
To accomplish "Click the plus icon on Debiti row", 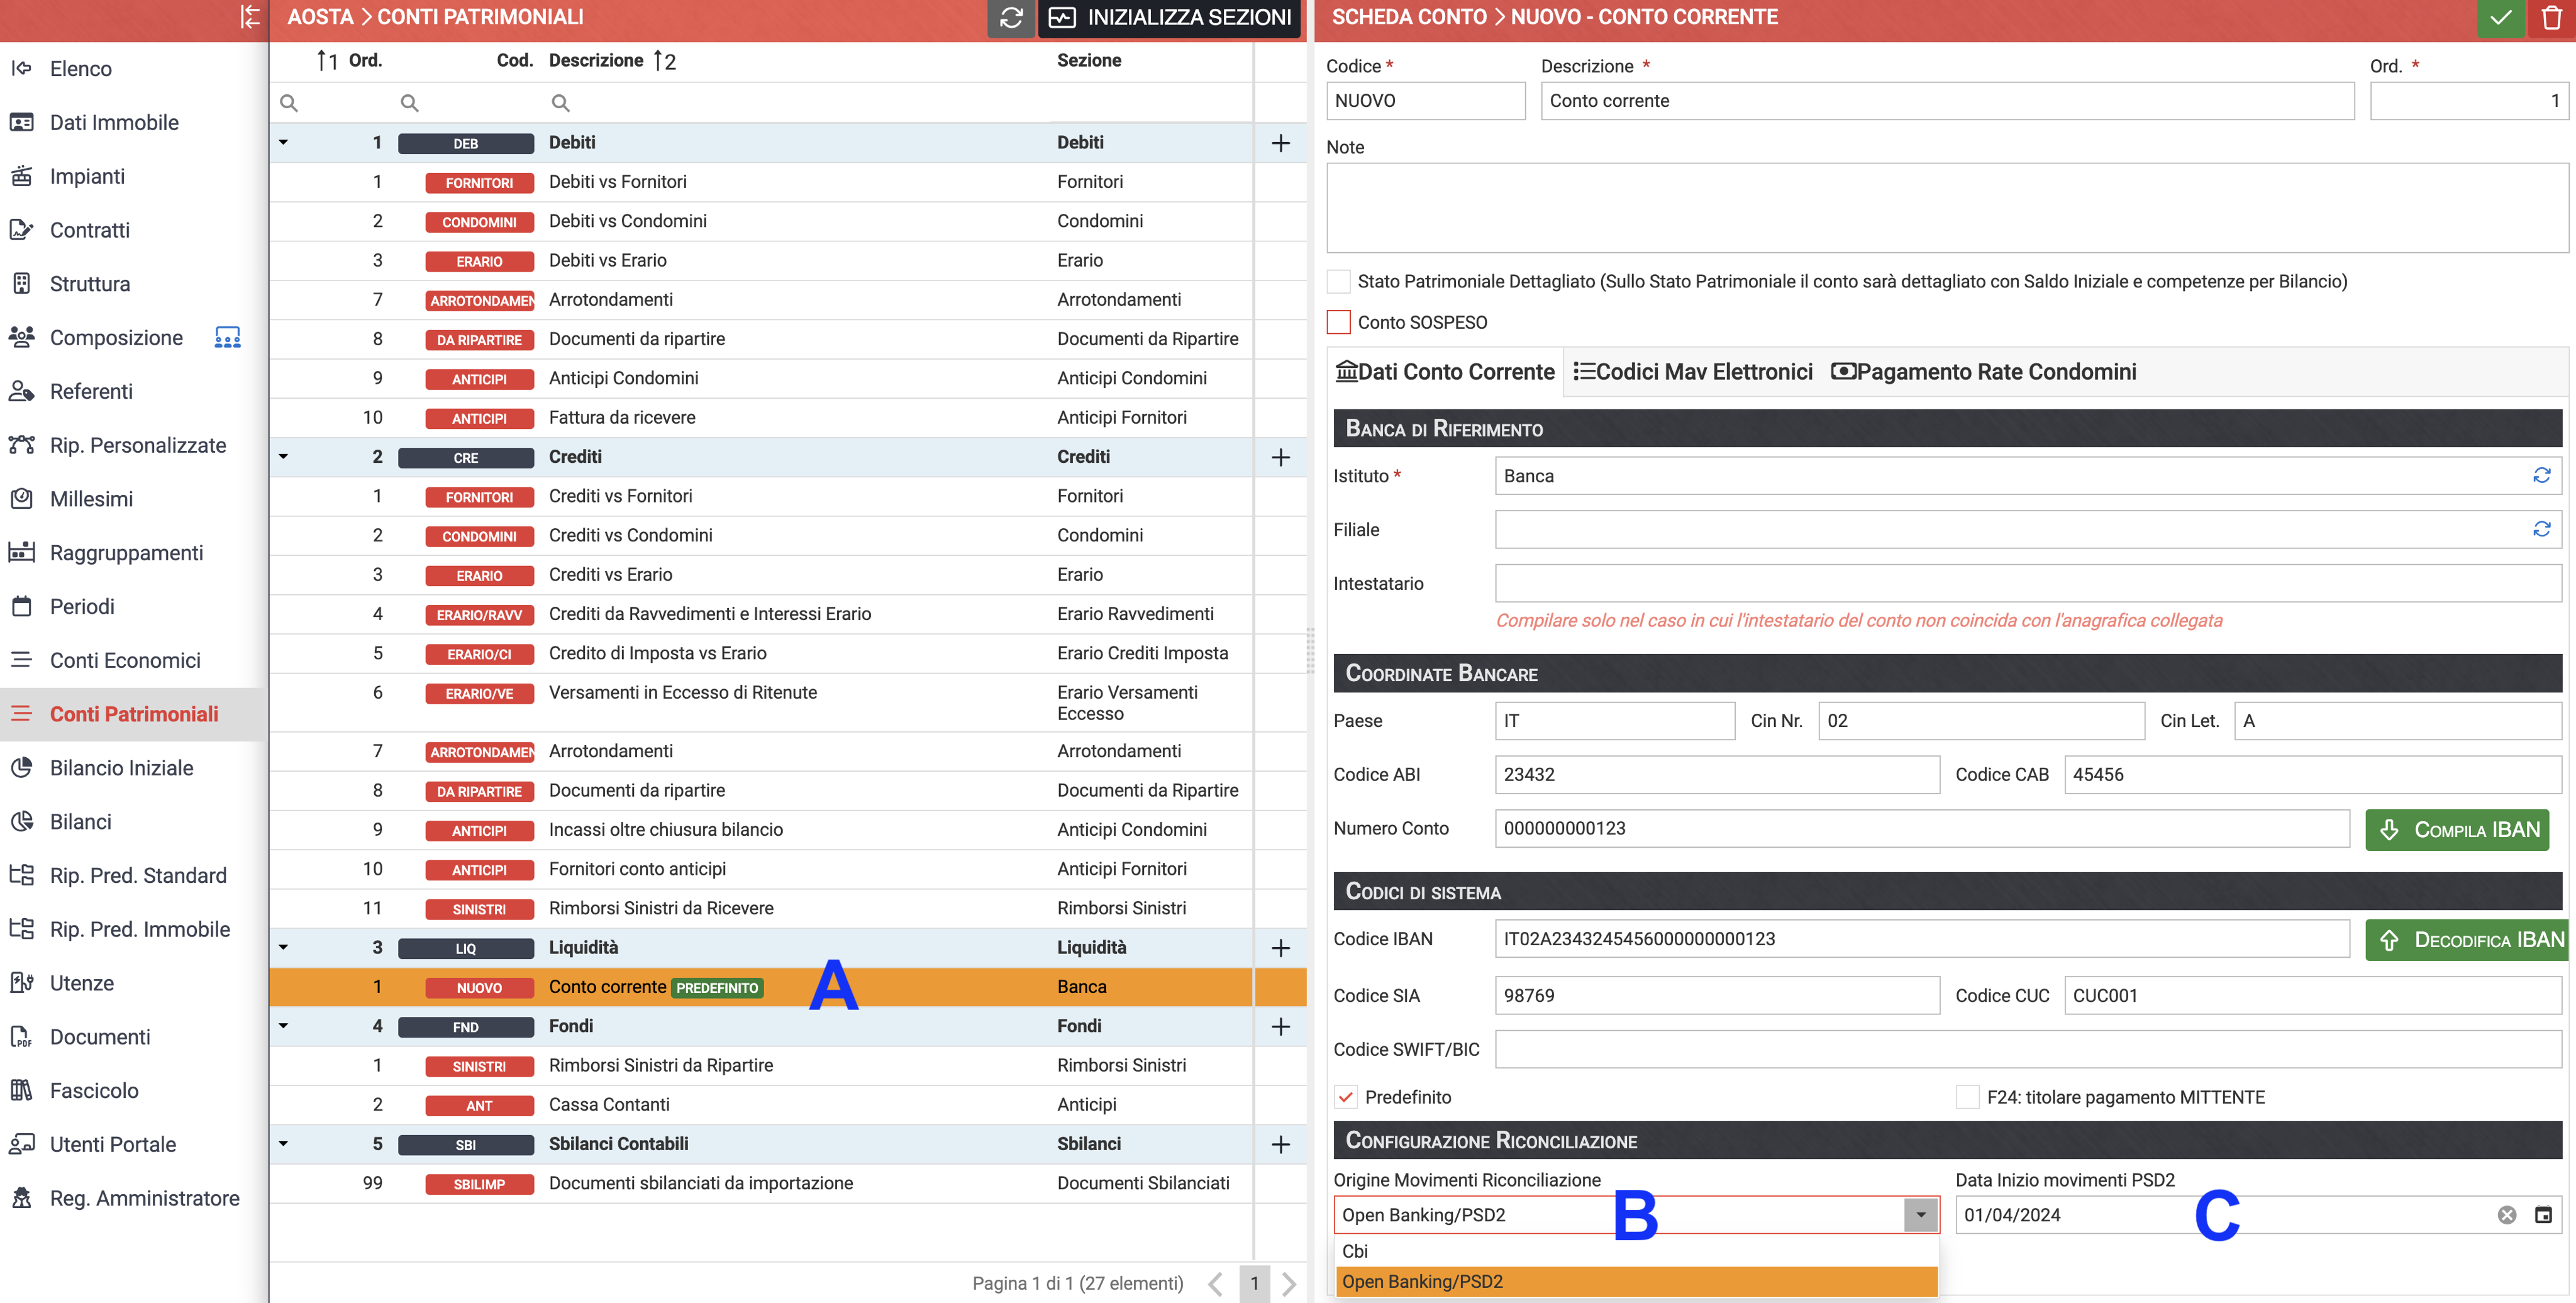I will tap(1280, 143).
